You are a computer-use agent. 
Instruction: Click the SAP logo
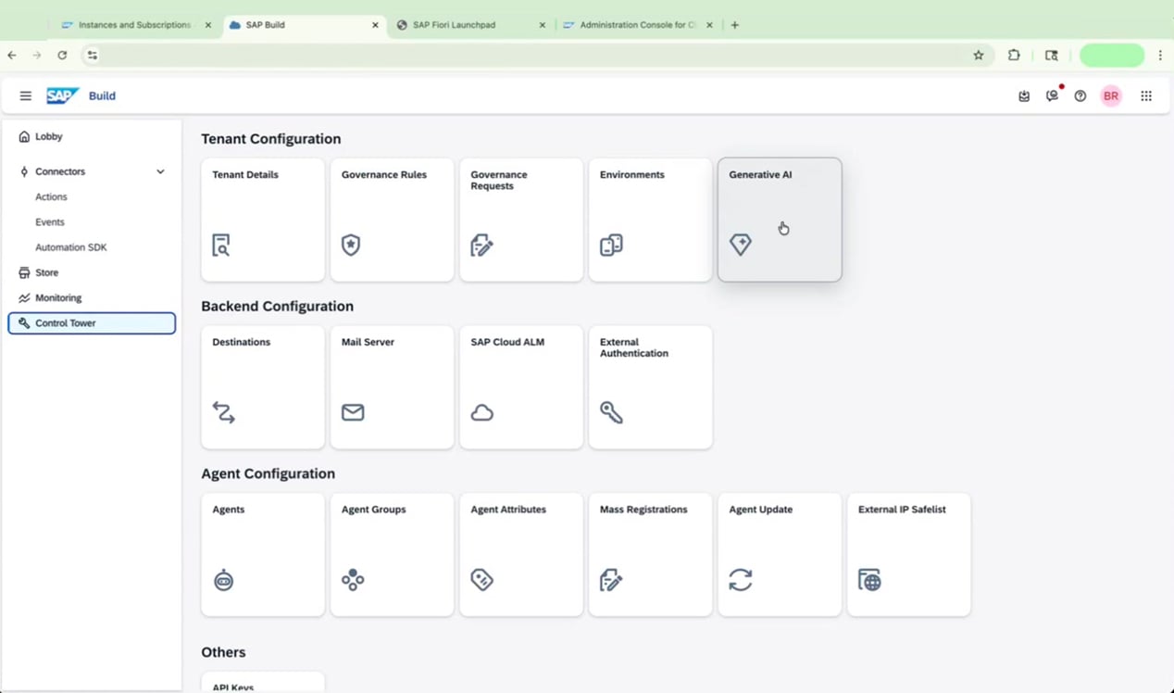click(x=63, y=95)
